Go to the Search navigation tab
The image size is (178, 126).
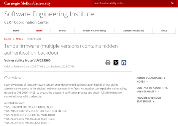63,31
